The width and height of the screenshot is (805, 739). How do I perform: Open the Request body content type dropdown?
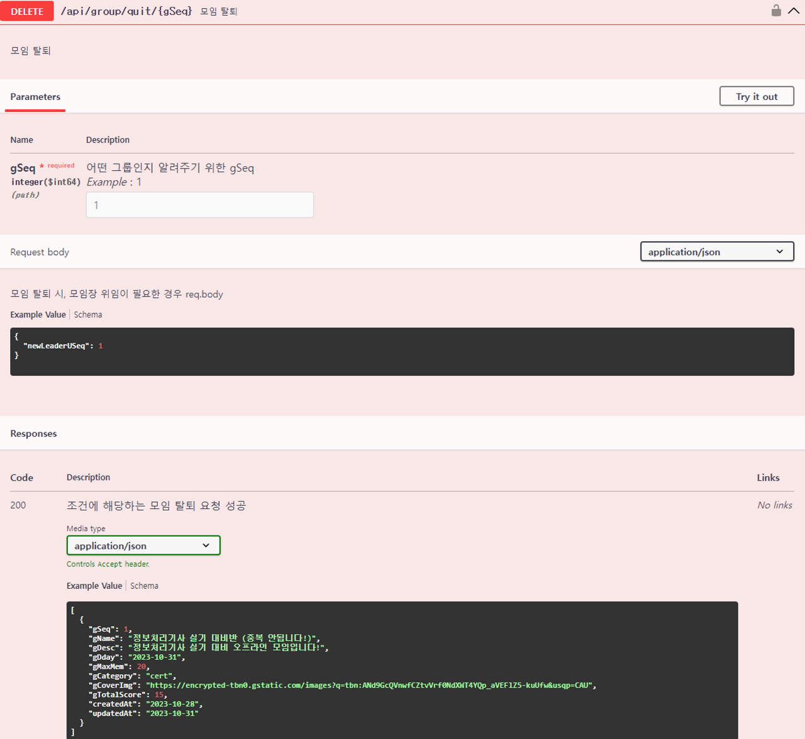(x=717, y=251)
